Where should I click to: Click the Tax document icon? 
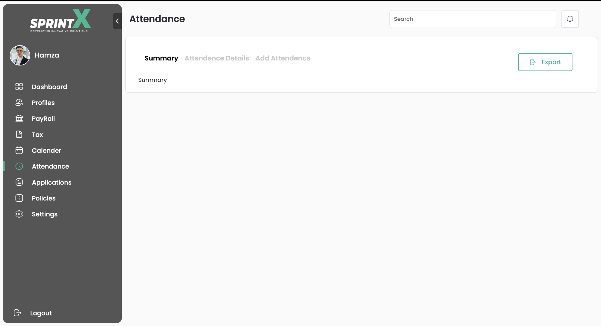[19, 134]
